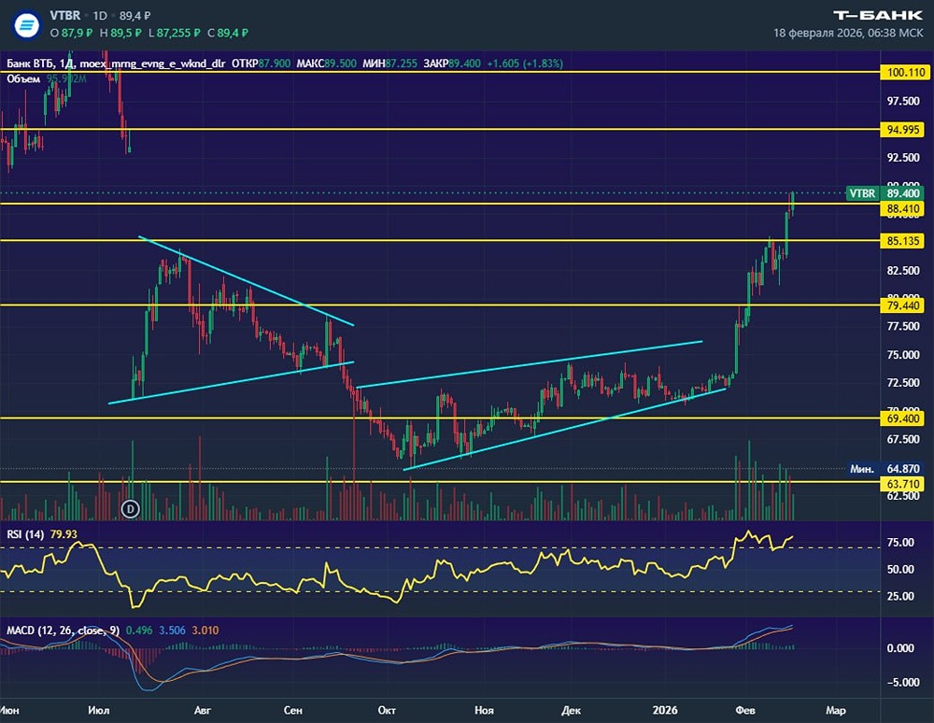The image size is (934, 723).
Task: Click the 69.400 price level label
Action: [903, 418]
